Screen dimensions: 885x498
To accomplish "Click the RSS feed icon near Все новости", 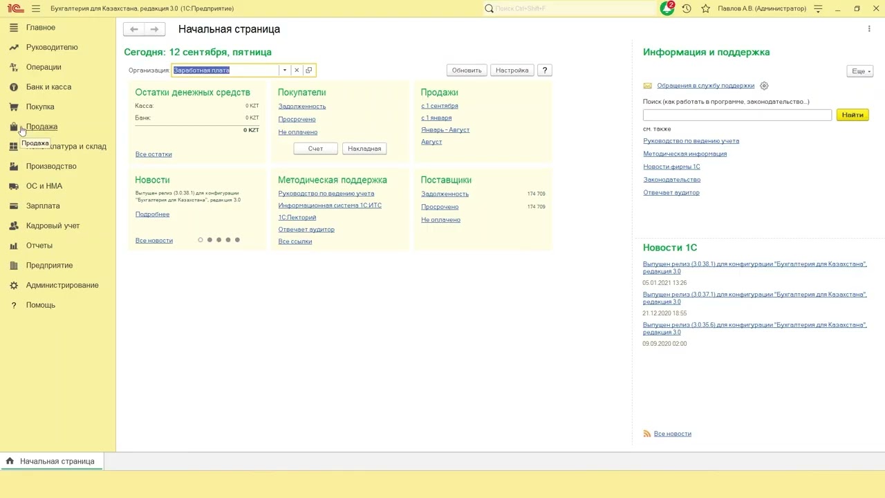I will pyautogui.click(x=647, y=434).
